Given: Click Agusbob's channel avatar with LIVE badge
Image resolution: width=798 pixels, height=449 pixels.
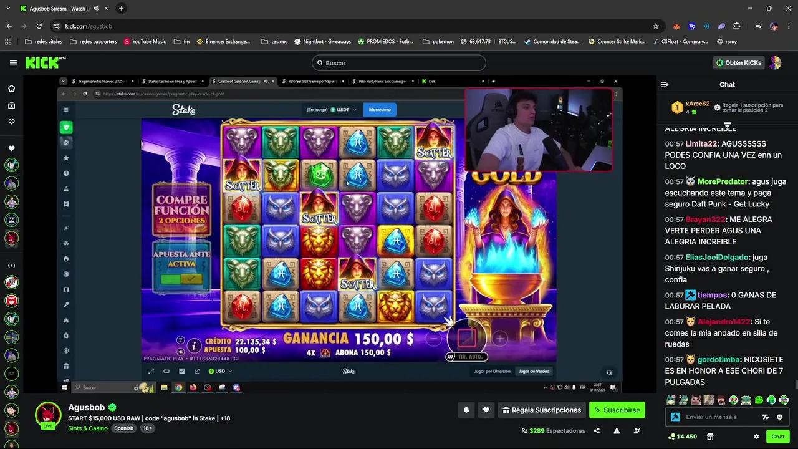Looking at the screenshot, I should coord(48,416).
